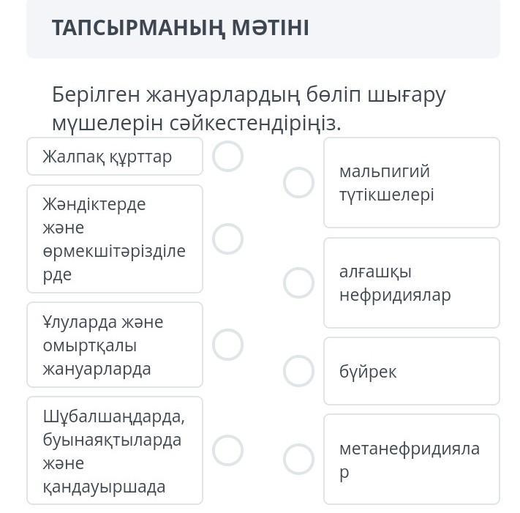The width and height of the screenshot is (520, 513).
Task: Select the radio circle beside бүйрек
Action: click(298, 371)
